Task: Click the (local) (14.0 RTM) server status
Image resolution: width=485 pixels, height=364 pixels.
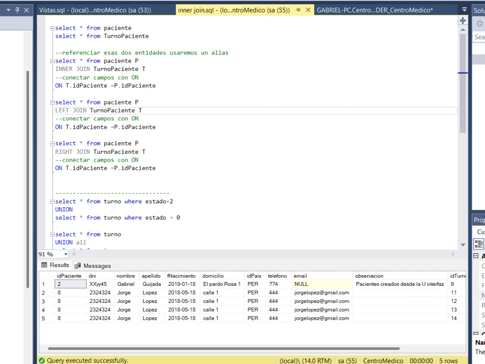Action: [305, 361]
